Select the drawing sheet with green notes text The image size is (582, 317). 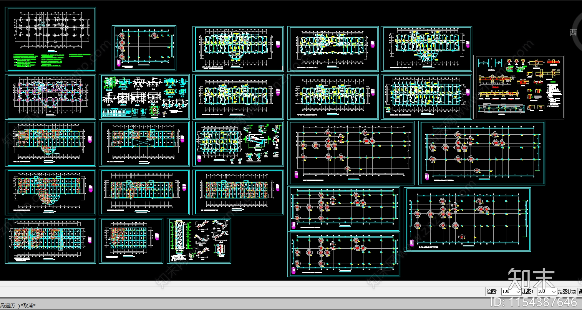50,39
